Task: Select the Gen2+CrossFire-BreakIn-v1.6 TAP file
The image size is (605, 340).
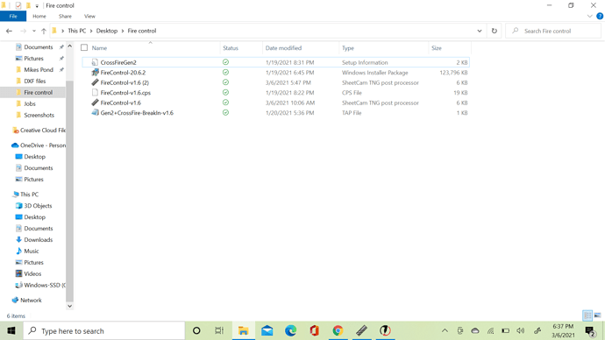Action: (x=275, y=113)
